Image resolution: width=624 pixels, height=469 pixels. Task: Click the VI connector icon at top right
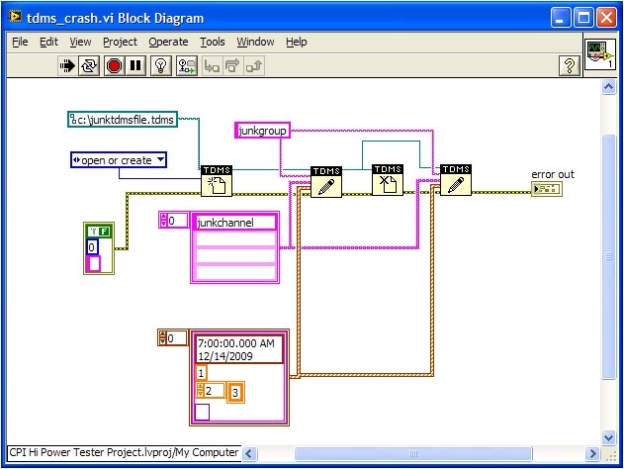pyautogui.click(x=599, y=53)
